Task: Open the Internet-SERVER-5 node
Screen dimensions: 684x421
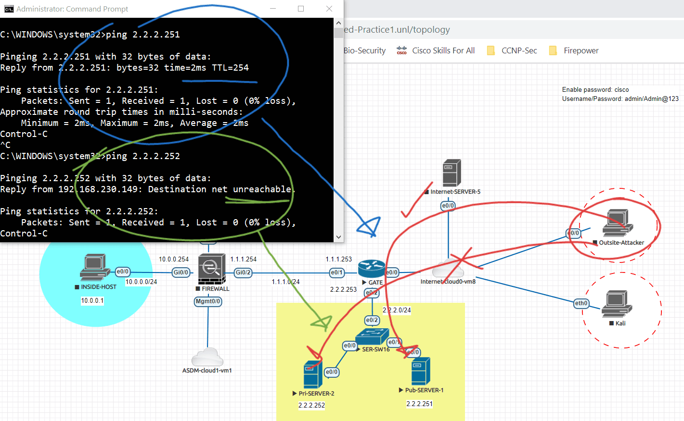Action: coord(452,173)
